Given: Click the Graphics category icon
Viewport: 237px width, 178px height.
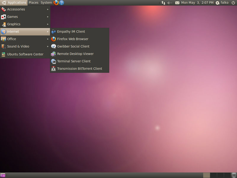Looking at the screenshot, I should (x=4, y=24).
